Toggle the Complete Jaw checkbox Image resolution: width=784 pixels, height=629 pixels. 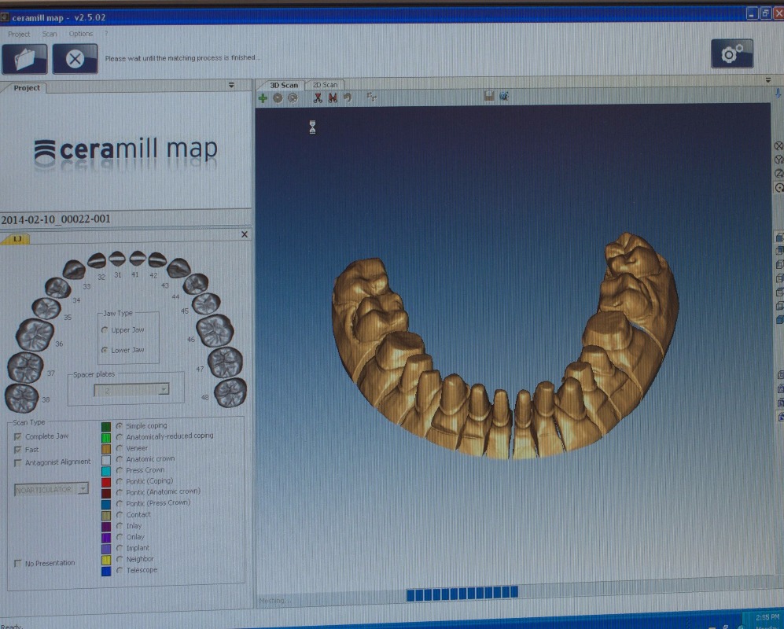18,436
